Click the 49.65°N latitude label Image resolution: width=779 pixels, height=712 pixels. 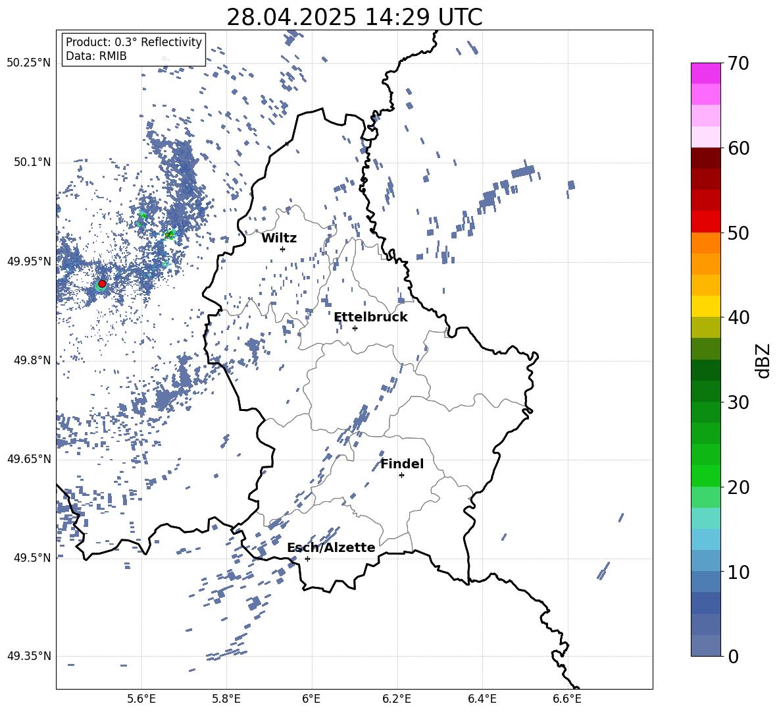pos(29,459)
